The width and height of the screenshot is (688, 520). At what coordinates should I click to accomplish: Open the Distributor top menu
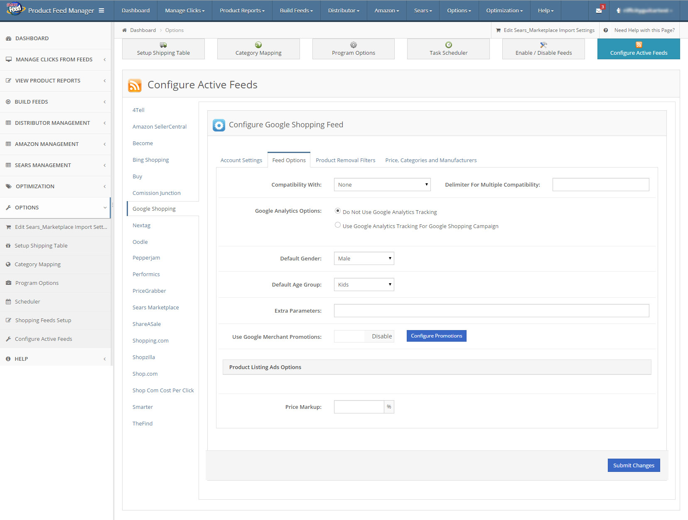[x=344, y=10]
